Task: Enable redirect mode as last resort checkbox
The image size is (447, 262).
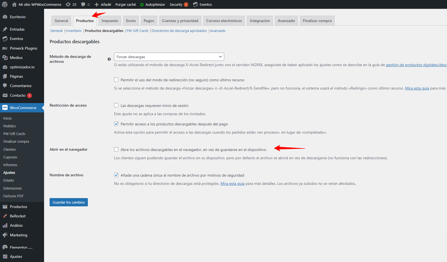Action: 116,80
